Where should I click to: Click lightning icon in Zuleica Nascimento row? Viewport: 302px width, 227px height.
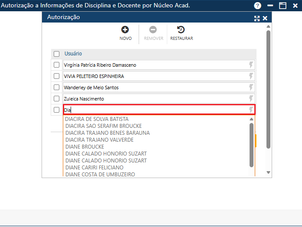coord(250,99)
